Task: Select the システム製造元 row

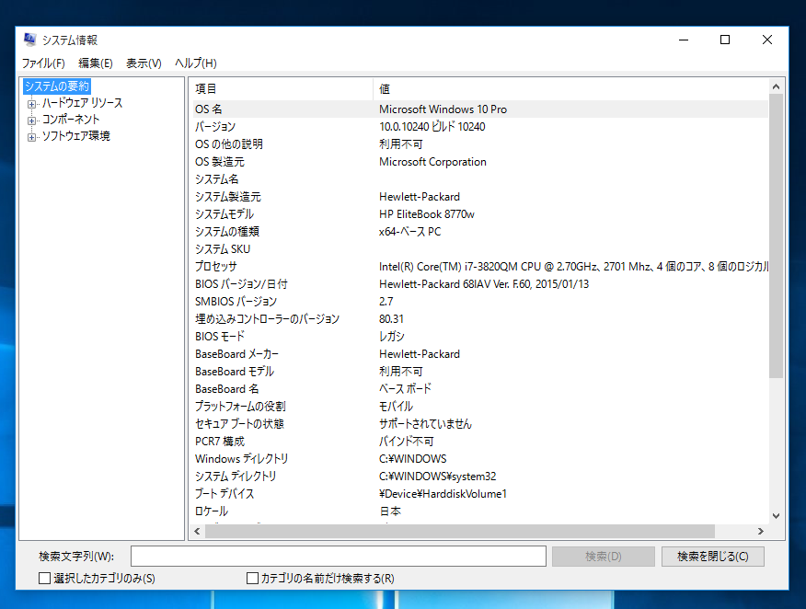Action: click(480, 196)
